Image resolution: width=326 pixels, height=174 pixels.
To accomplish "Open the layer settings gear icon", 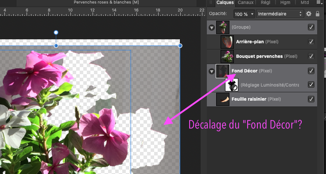I will [x=309, y=14].
